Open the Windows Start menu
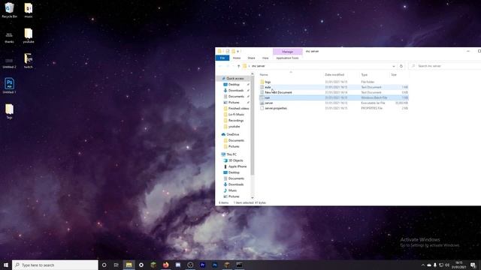Screen dimensions: 481x270 (6, 265)
